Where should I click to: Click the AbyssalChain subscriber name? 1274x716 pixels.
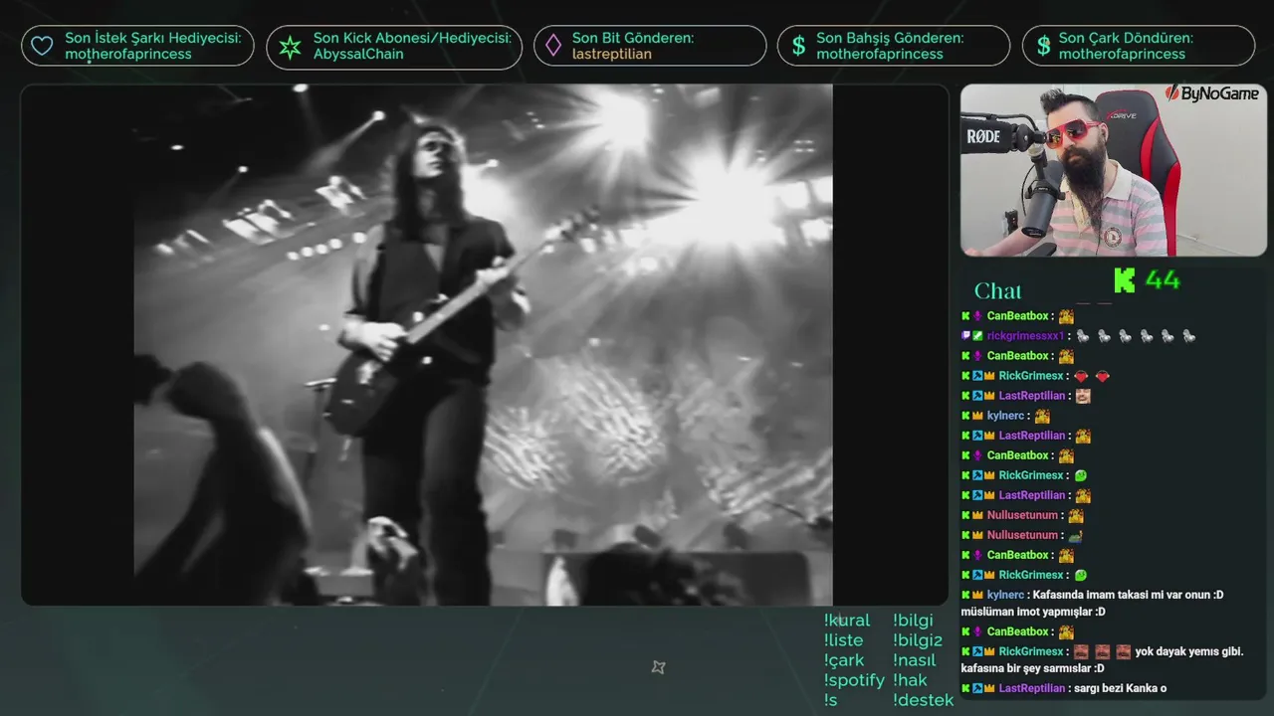pos(358,54)
